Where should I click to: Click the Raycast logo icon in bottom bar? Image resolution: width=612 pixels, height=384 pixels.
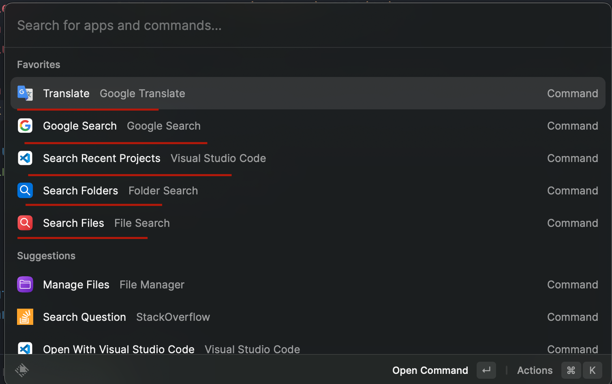22,370
